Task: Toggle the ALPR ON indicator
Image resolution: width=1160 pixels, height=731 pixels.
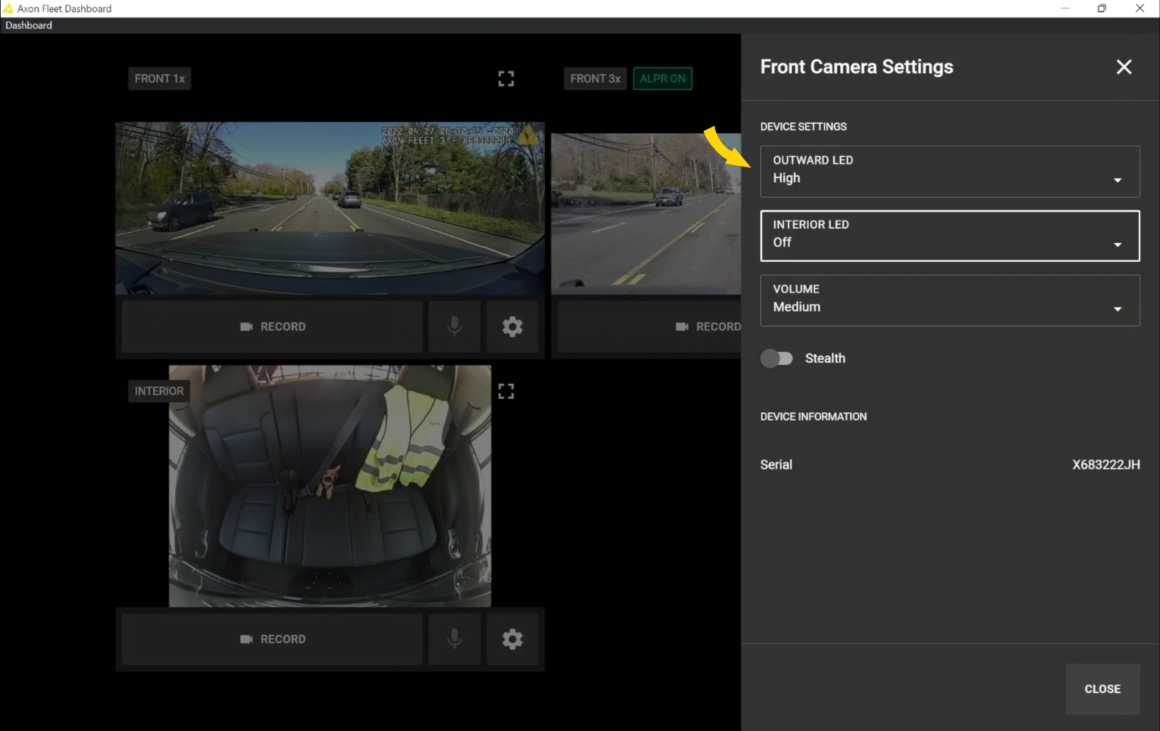Action: [662, 79]
